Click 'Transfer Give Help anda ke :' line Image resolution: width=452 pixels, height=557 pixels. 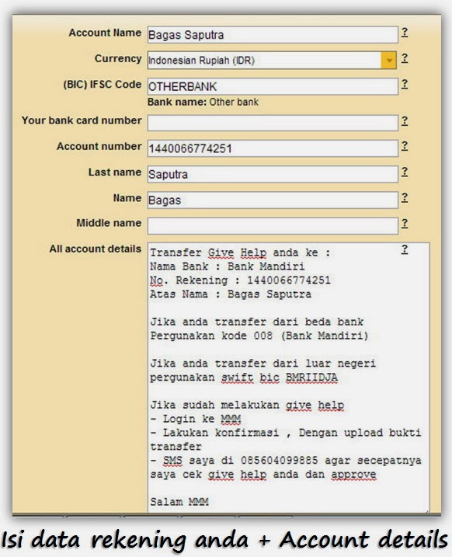point(240,252)
